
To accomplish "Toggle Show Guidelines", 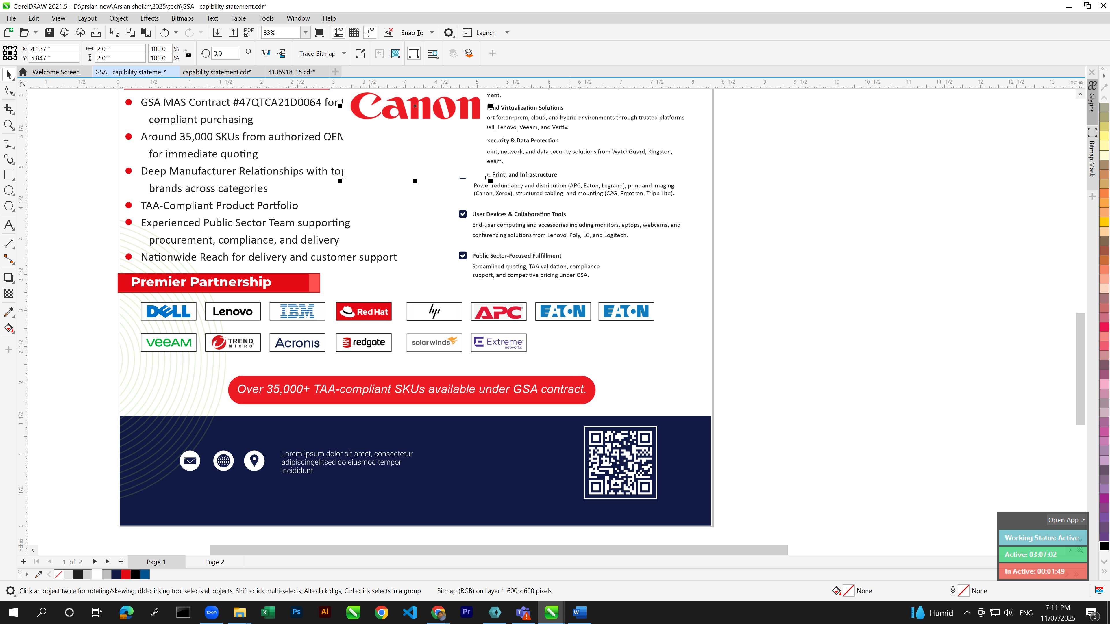I will click(x=370, y=33).
